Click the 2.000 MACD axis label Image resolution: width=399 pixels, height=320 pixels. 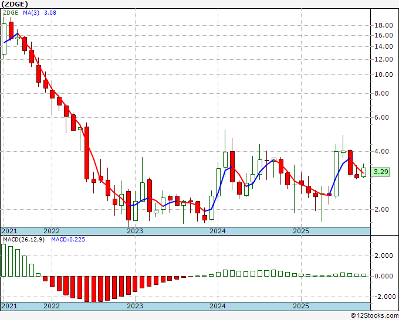(x=384, y=256)
